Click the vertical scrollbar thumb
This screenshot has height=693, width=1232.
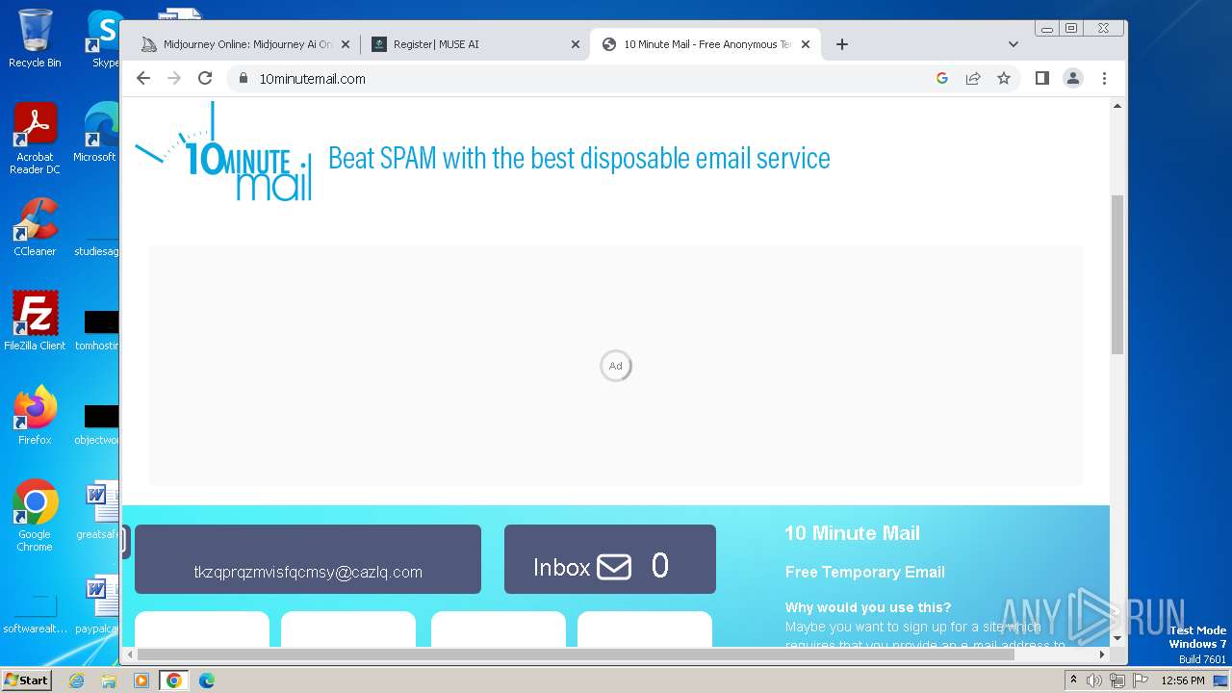1117,274
